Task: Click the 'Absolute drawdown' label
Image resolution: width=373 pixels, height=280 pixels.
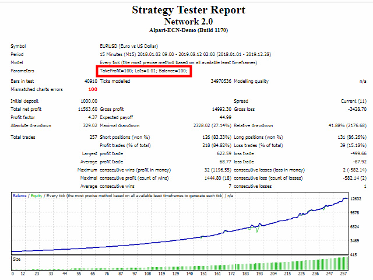Action: (31, 125)
